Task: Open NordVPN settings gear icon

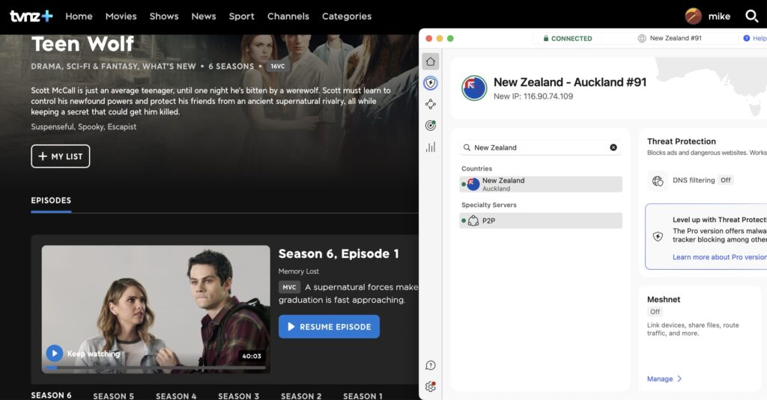Action: [431, 387]
